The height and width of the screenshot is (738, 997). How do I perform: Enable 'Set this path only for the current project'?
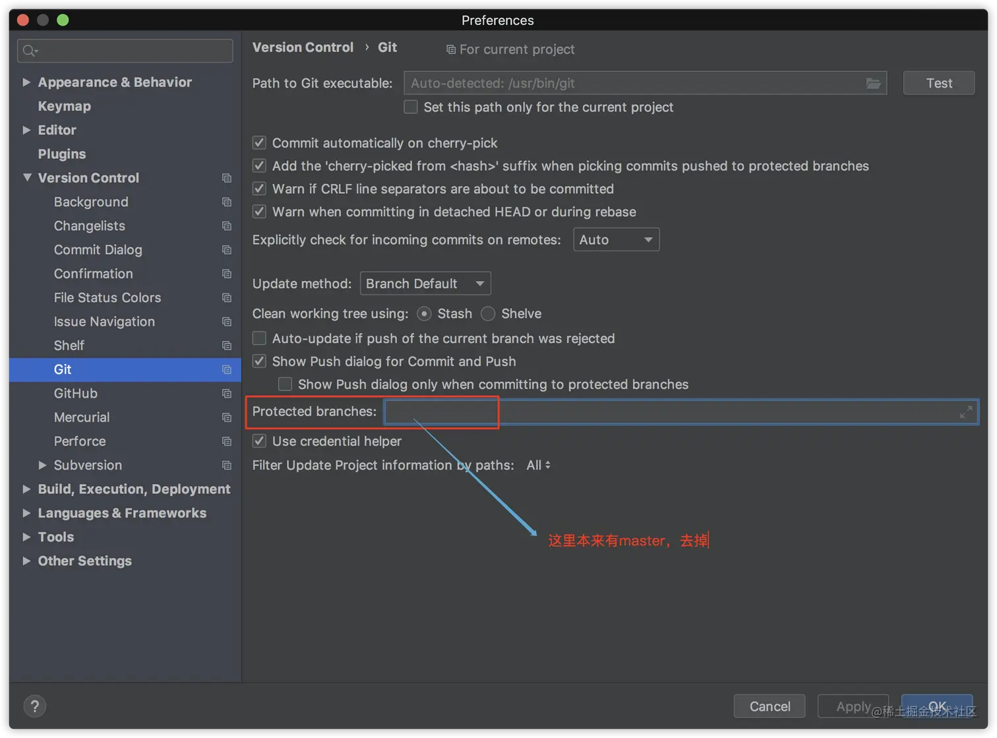coord(410,107)
